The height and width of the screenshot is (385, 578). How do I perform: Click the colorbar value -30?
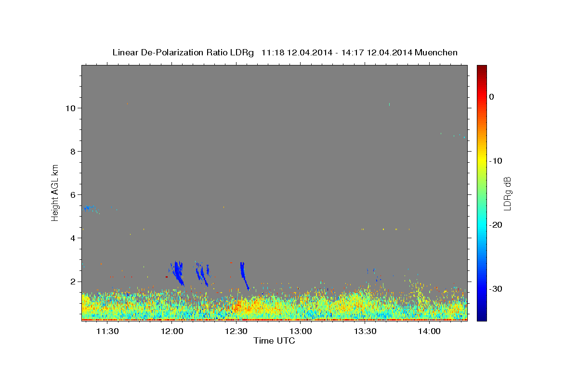coord(495,289)
